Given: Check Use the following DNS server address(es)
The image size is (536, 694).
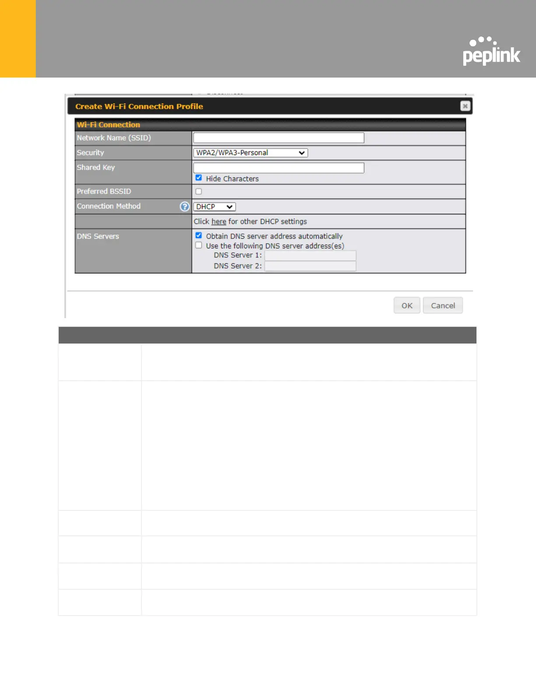Looking at the screenshot, I should pyautogui.click(x=199, y=245).
